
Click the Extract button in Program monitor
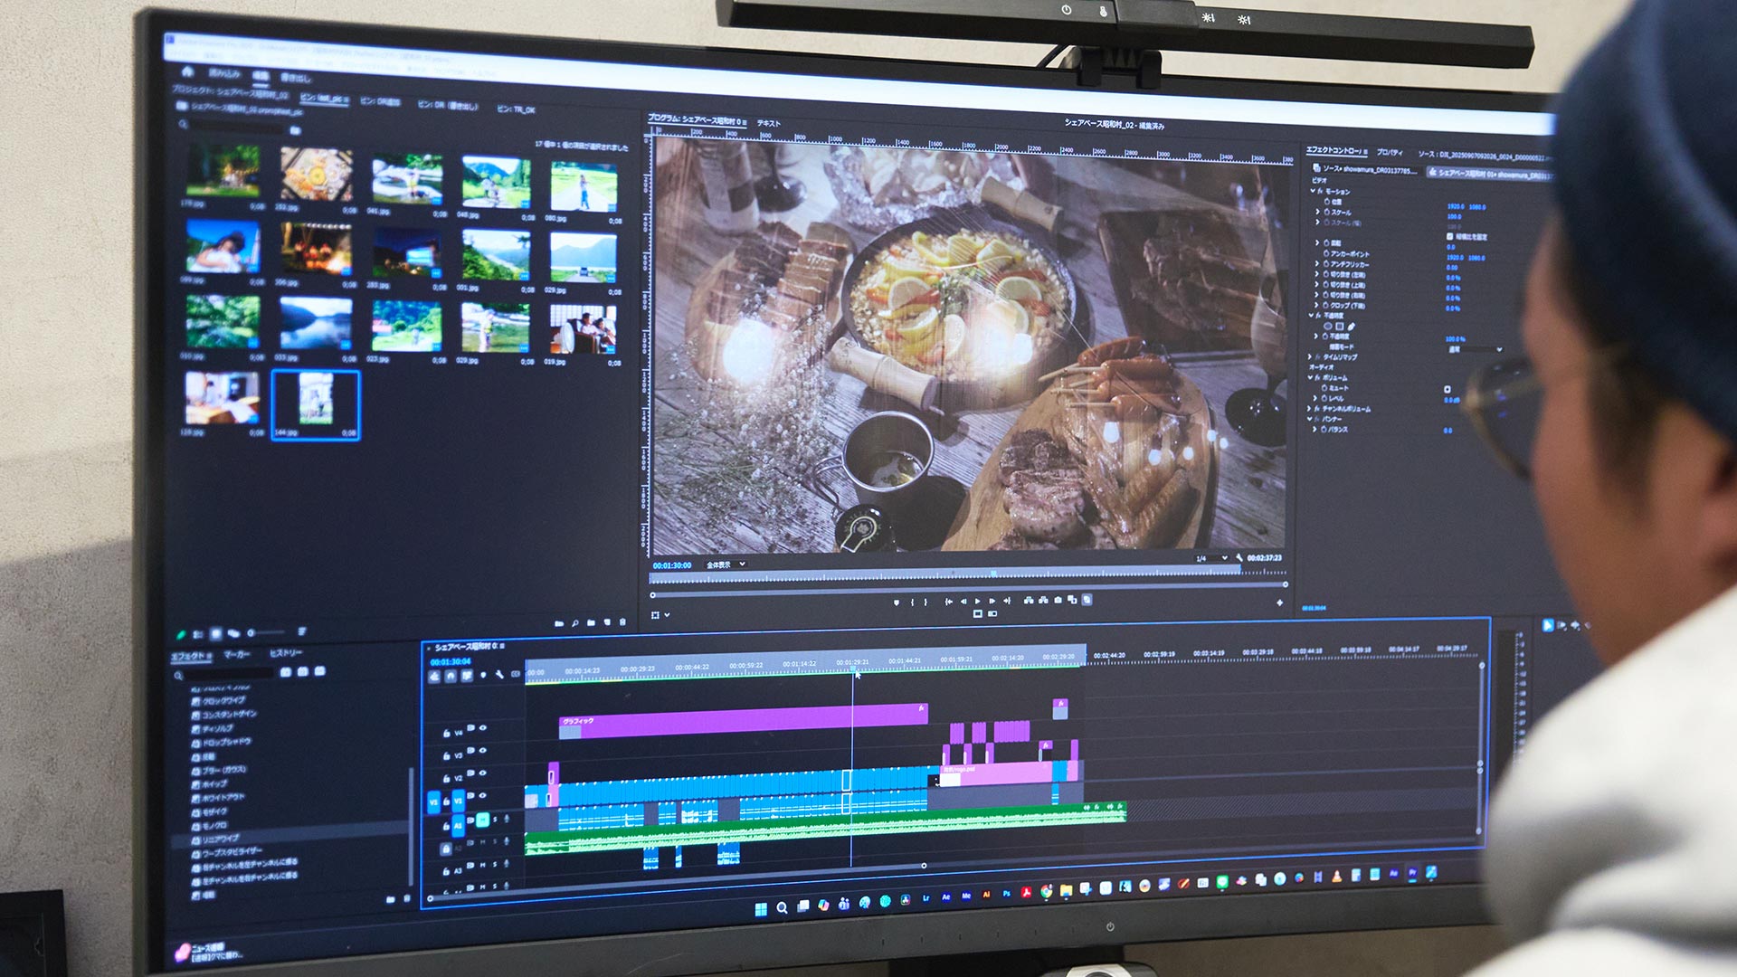coord(1043,600)
